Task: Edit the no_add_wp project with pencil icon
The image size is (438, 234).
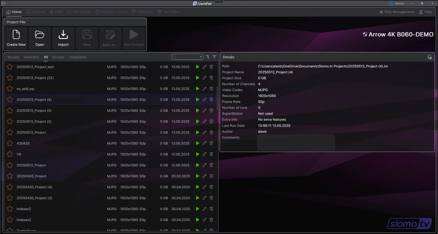Action: (204, 89)
